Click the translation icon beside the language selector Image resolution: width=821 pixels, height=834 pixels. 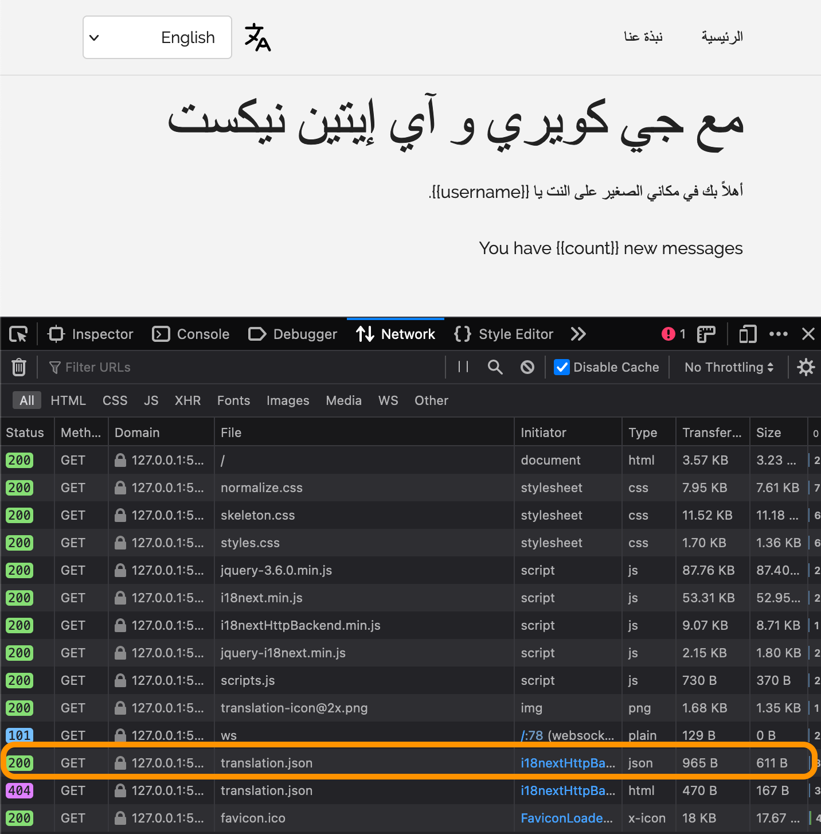257,37
